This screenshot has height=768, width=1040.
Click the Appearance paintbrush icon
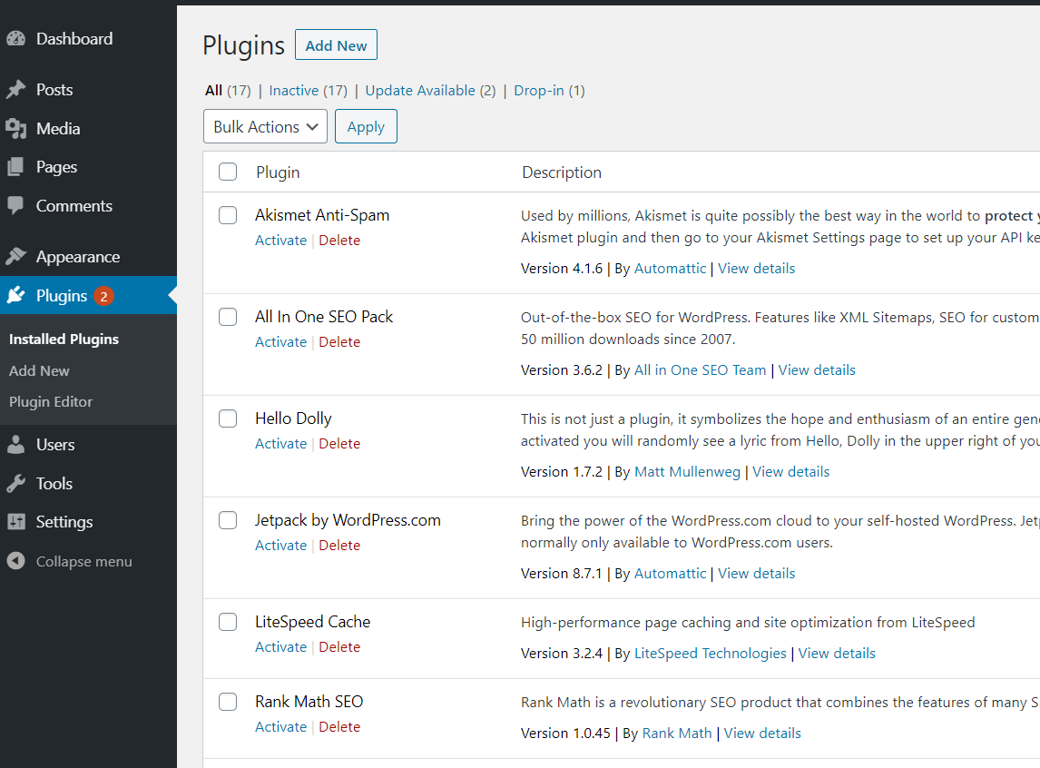pos(16,257)
